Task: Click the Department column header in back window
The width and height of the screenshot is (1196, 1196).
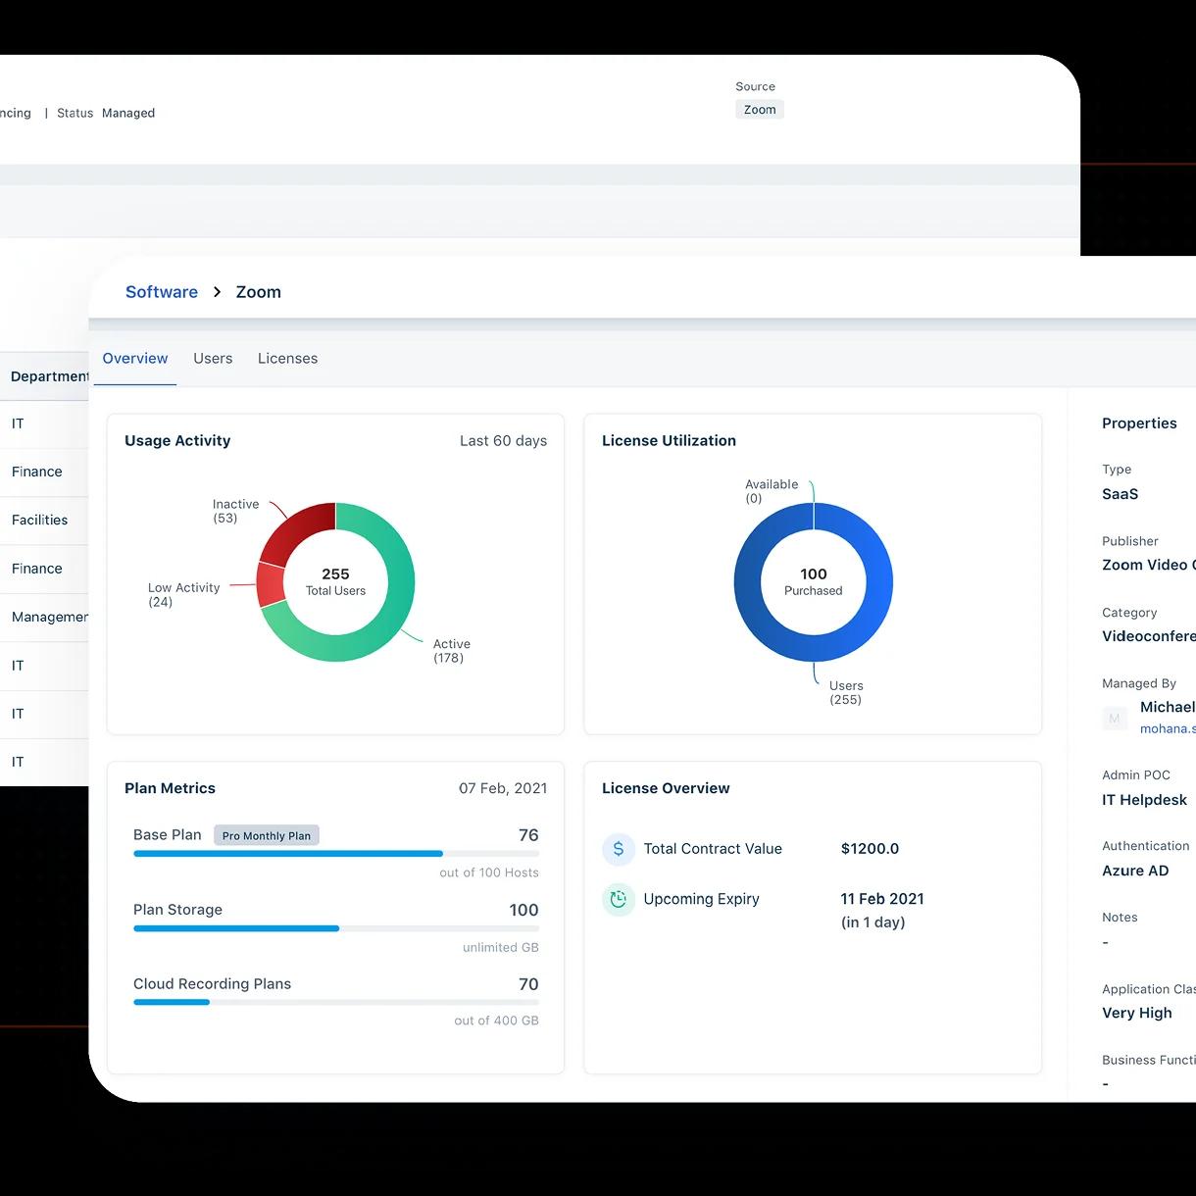Action: (x=49, y=376)
